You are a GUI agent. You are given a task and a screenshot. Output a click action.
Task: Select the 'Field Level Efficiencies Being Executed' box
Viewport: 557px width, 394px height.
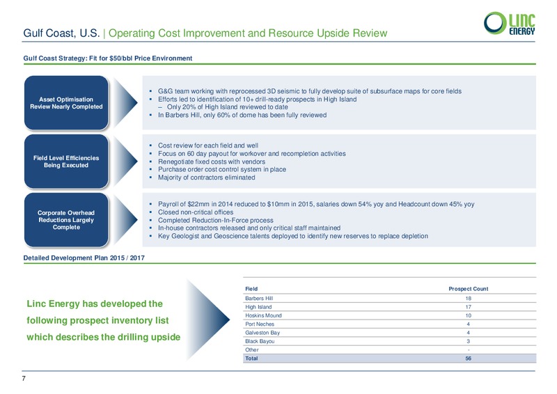66,161
